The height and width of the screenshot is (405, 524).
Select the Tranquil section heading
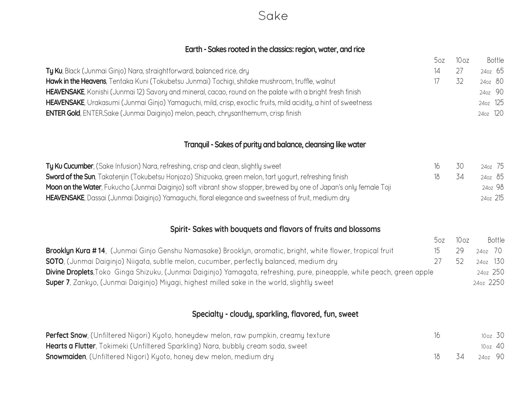[x=275, y=145]
